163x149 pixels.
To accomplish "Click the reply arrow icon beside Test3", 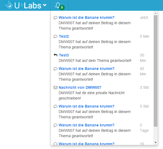I will [56, 55].
